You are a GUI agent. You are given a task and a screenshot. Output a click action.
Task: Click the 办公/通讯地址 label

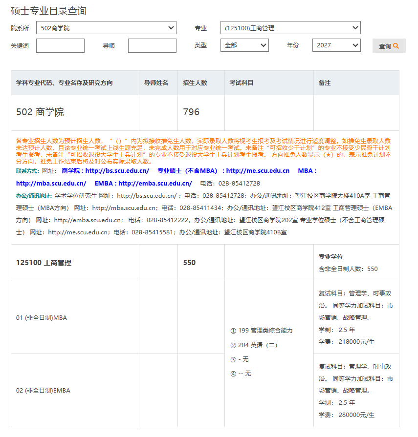tap(34, 196)
